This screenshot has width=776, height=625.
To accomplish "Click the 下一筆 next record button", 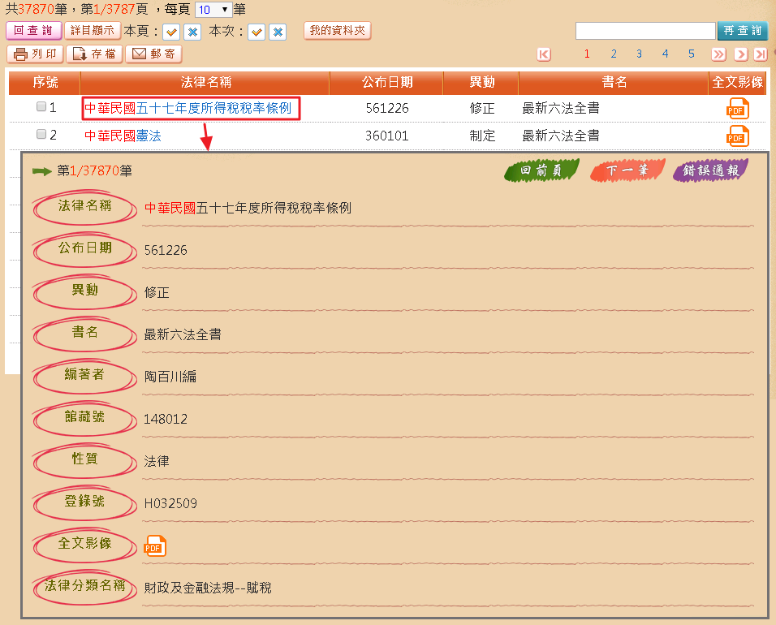I will pos(627,171).
